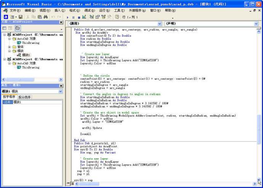Click the Help question mark icon
Screen dimensions: 263x188
117,17
